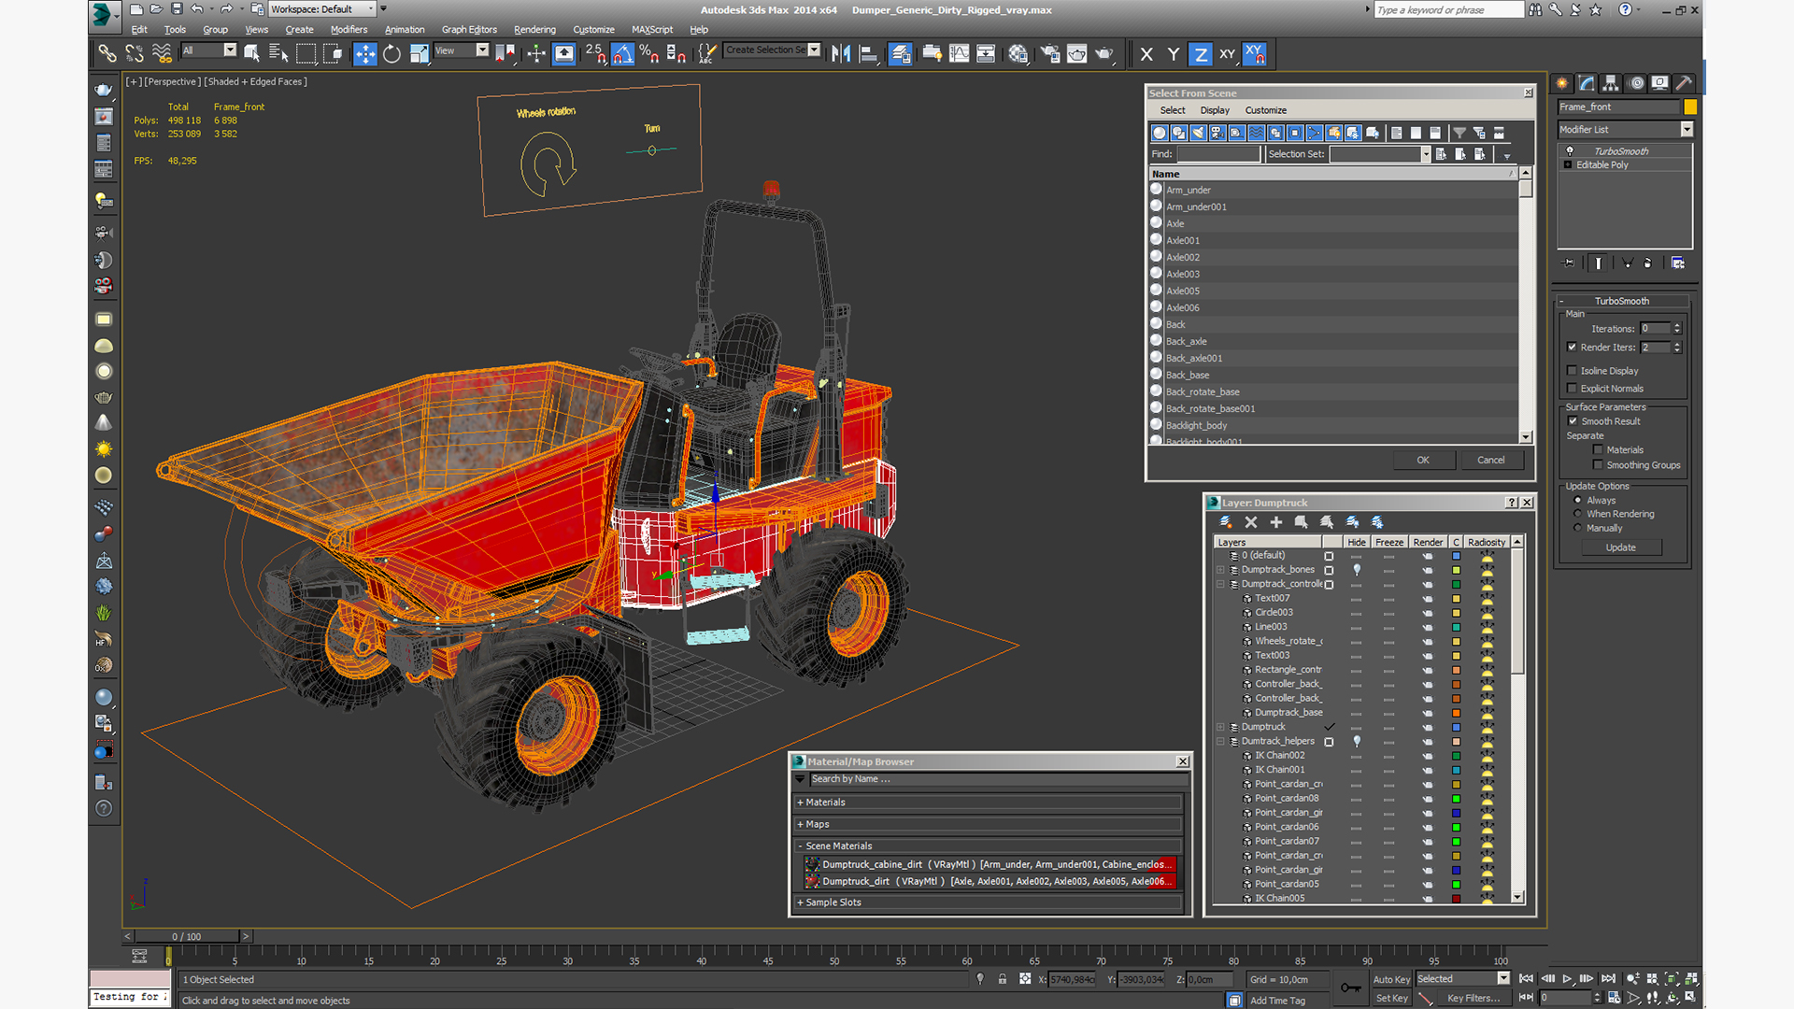Screen dimensions: 1794x1009
Task: Check Separate by Materials option
Action: pyautogui.click(x=1598, y=450)
